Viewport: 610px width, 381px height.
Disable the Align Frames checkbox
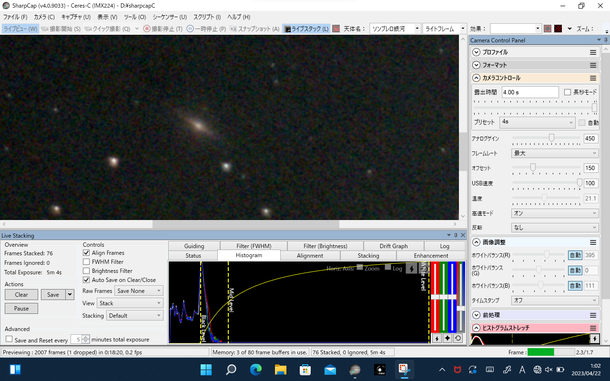coord(86,253)
